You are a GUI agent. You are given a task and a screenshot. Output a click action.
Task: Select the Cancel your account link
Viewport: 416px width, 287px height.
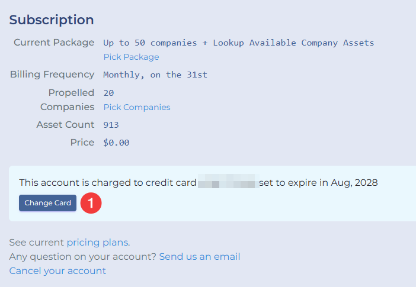point(57,271)
